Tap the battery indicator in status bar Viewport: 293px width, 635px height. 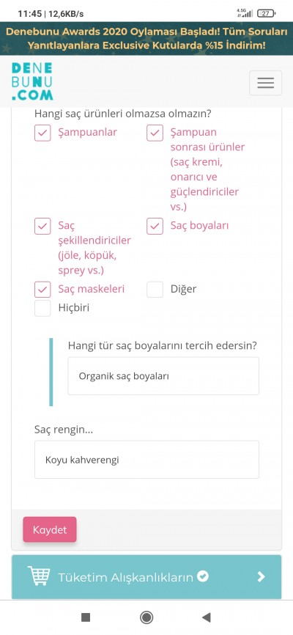tap(266, 13)
